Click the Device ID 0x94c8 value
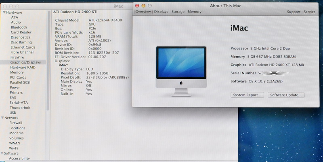 (95, 45)
